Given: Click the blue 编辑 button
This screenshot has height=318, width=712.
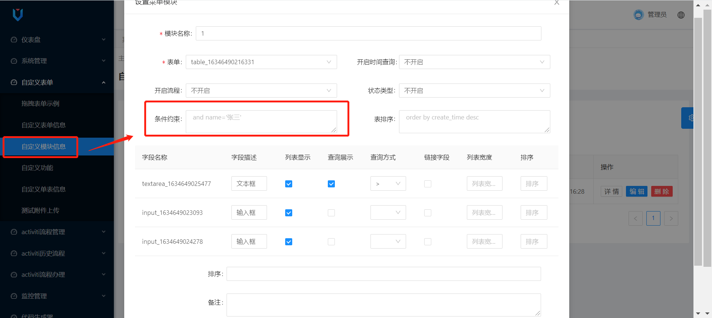Looking at the screenshot, I should coord(637,191).
